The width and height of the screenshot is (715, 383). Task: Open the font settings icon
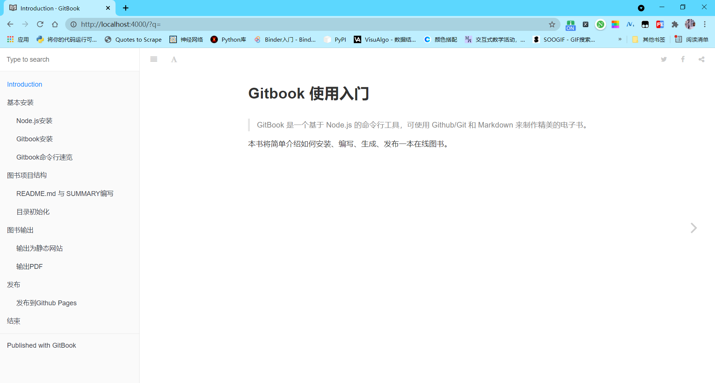pyautogui.click(x=174, y=59)
